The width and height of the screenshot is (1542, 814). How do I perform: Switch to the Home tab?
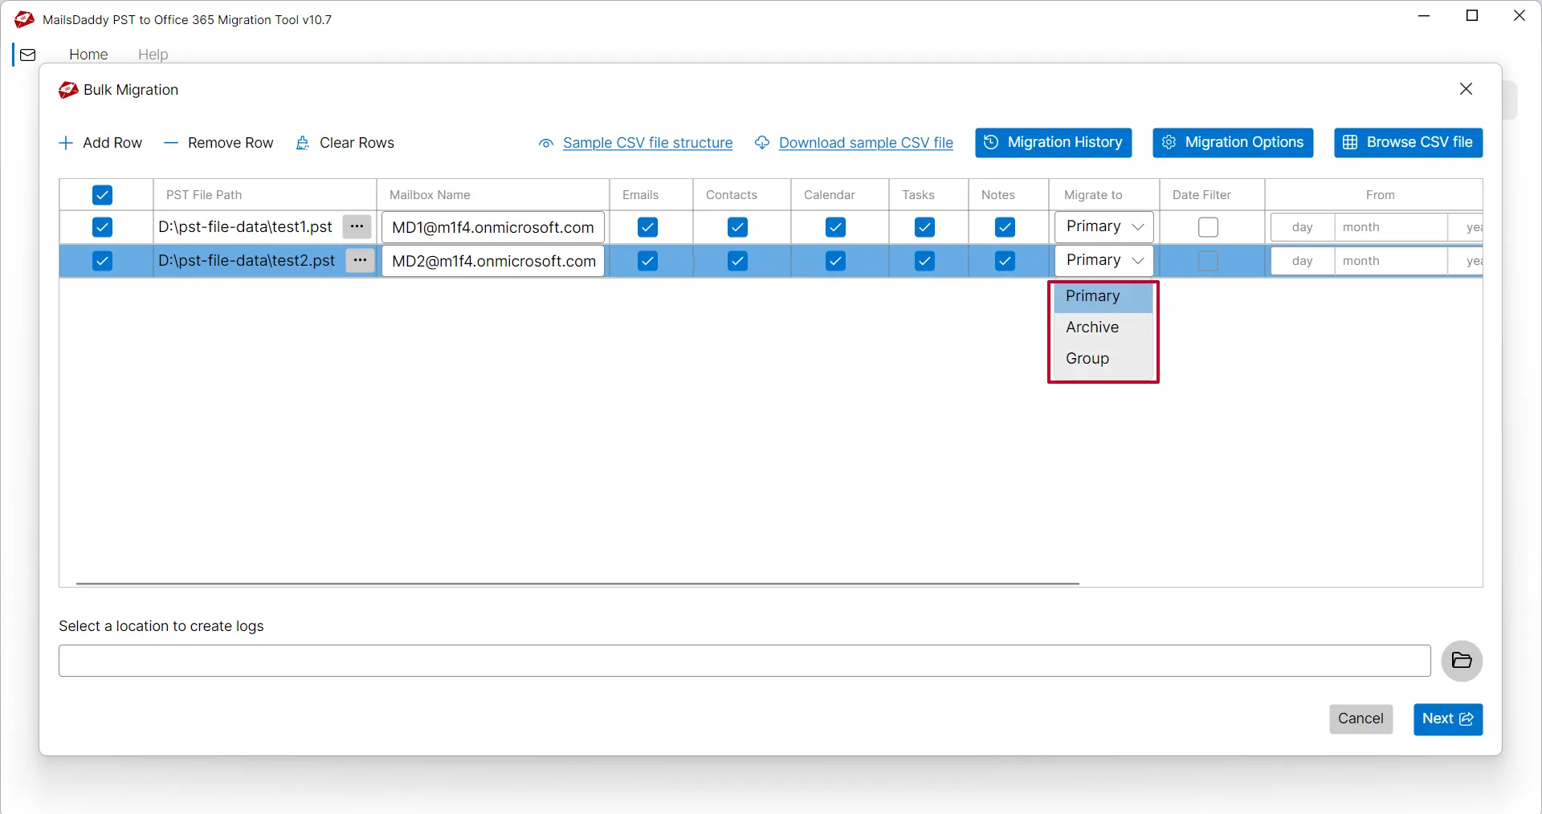[x=88, y=55]
